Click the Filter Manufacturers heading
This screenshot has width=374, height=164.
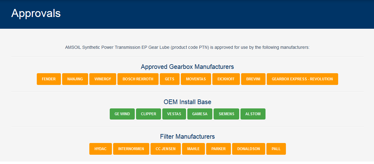[x=187, y=137]
